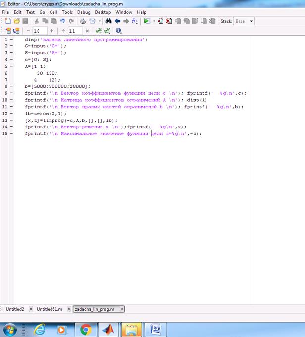Open the Edit menu
The height and width of the screenshot is (337, 305).
(x=18, y=12)
